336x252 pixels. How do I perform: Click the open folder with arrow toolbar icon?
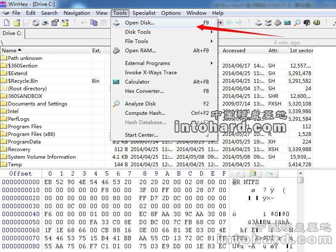click(65, 22)
